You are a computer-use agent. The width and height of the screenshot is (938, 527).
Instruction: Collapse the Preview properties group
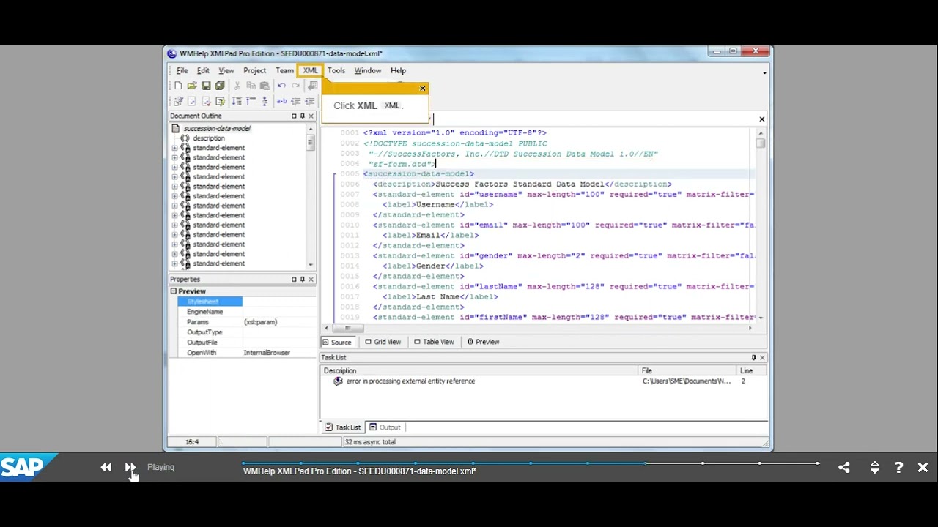[x=174, y=291]
